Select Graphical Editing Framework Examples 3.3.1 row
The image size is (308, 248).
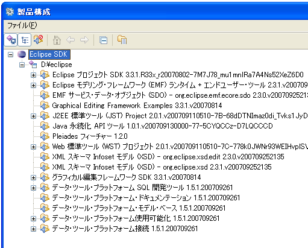click(x=137, y=106)
